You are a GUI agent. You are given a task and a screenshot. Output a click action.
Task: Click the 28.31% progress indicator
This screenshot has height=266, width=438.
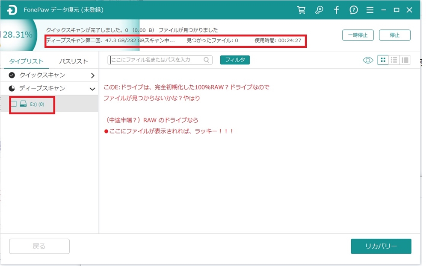[x=18, y=35]
